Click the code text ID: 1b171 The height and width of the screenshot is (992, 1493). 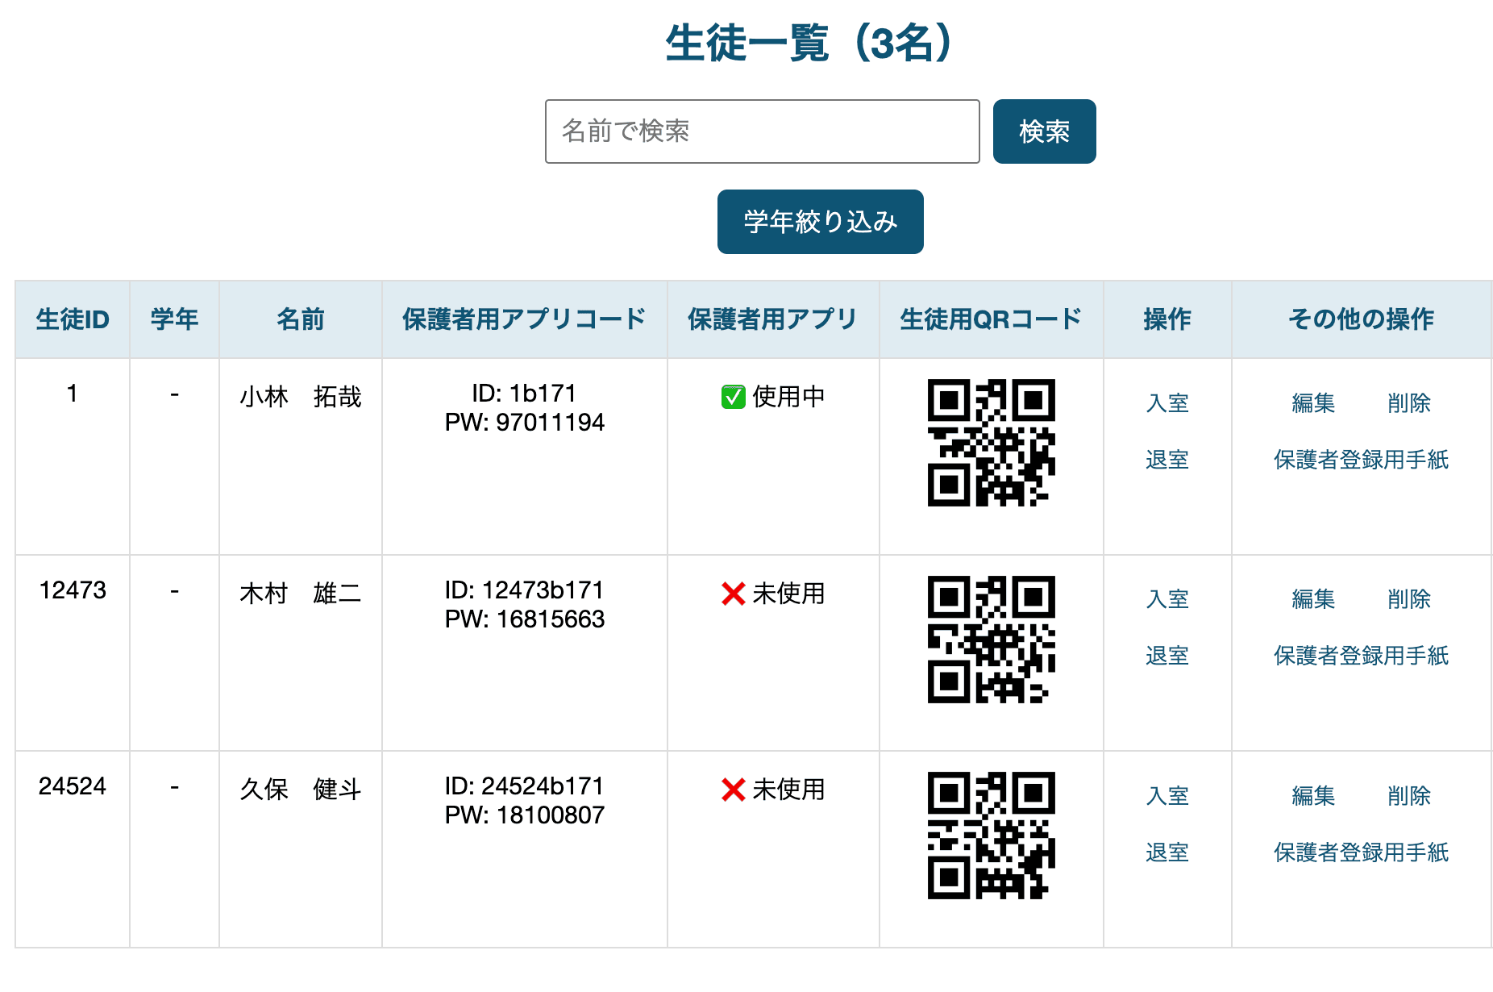pos(524,394)
